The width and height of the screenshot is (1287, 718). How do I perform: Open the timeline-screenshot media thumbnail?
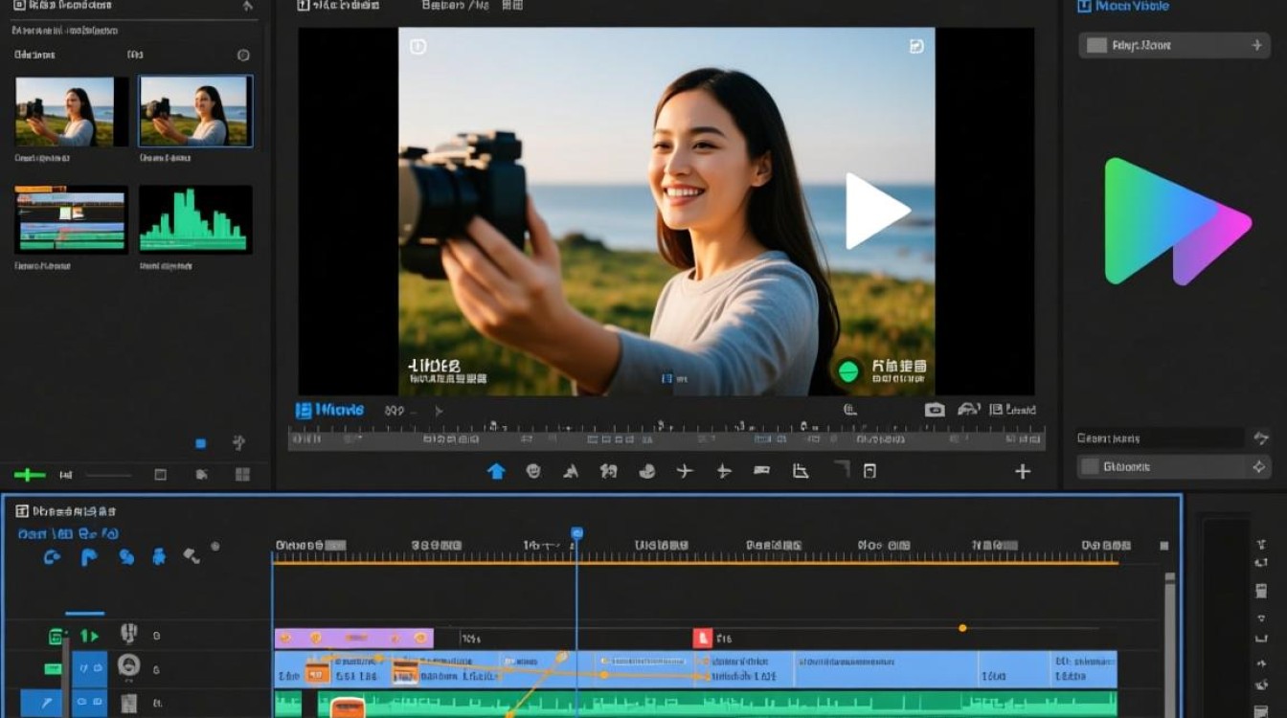(72, 219)
